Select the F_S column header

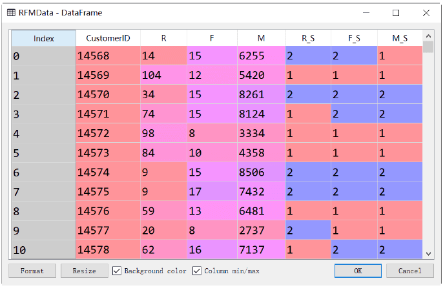(354, 38)
